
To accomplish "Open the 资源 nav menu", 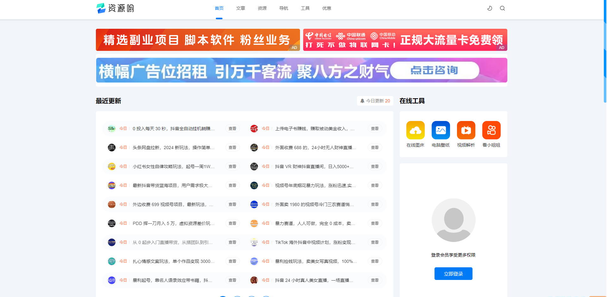I will click(x=262, y=8).
